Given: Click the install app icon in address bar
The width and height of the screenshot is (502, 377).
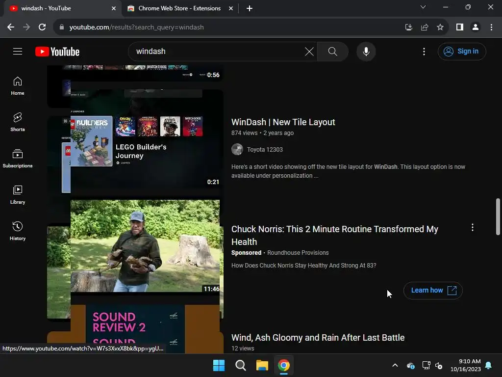Looking at the screenshot, I should pyautogui.click(x=408, y=27).
